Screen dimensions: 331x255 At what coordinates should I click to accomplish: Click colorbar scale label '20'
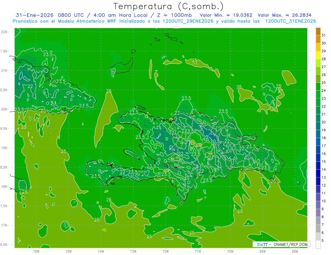point(324,122)
